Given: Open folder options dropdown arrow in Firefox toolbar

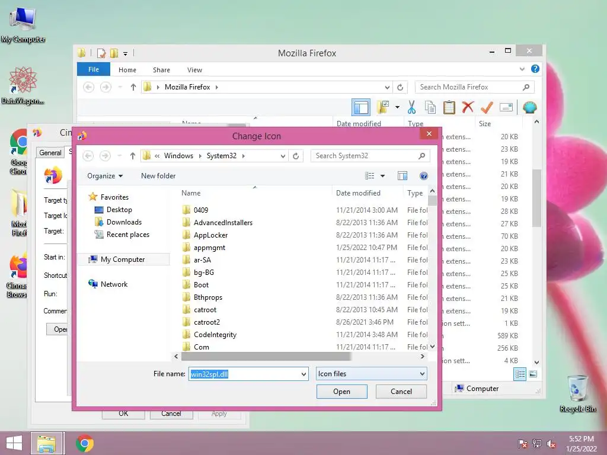Looking at the screenshot, I should [x=397, y=107].
